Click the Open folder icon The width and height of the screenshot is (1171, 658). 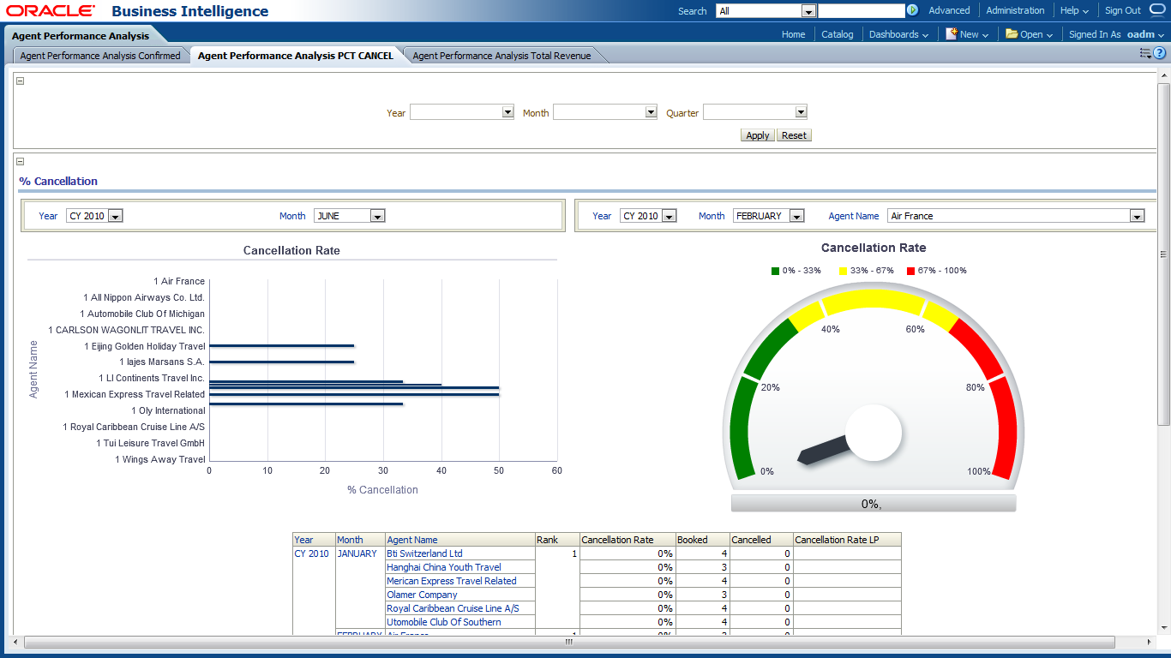click(1012, 34)
